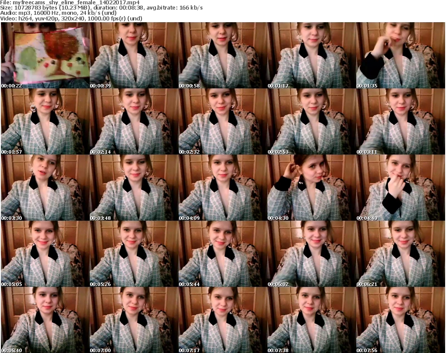Open the frame at 00:02:32

click(223, 121)
